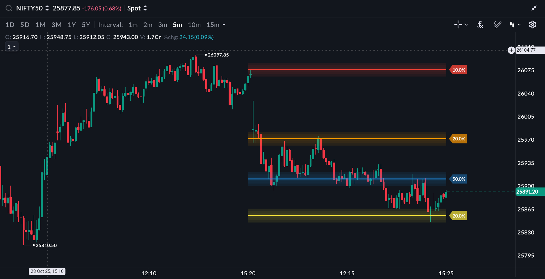Click the blue 50.0% level label
Image resolution: width=545 pixels, height=279 pixels.
458,179
